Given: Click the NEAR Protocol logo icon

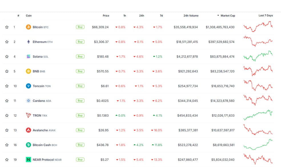Looking at the screenshot, I should coord(28,160).
